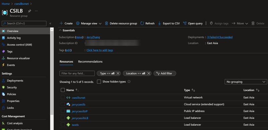This screenshot has width=268, height=130.
Task: Click the Access control (IAM) icon
Action: point(3,45)
